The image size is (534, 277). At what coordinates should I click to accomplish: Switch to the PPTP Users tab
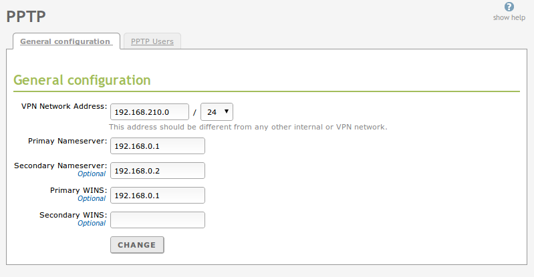[x=152, y=41]
